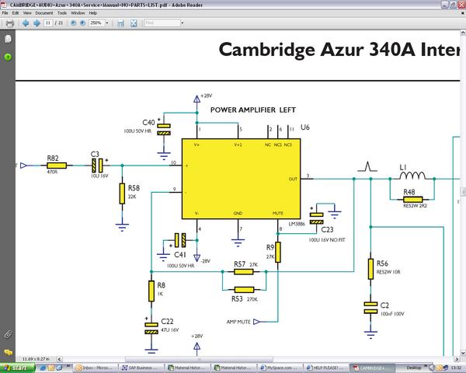466x373 pixels.
Task: Open the Attachments paperclip panel
Action: coord(8,335)
